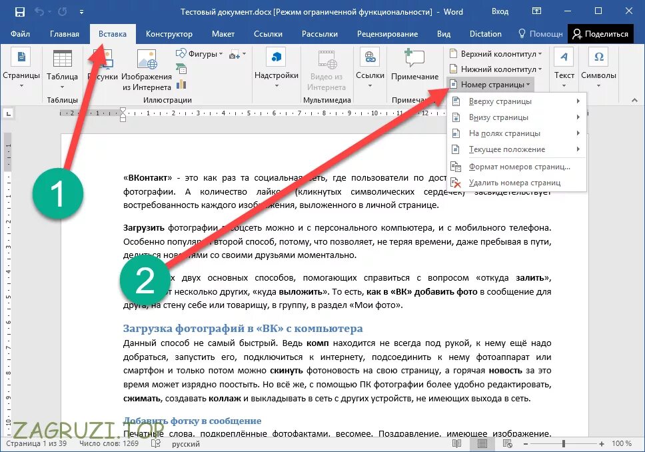Image resolution: width=645 pixels, height=452 pixels.
Task: Choose Вверху страницы menu item
Action: [516, 101]
